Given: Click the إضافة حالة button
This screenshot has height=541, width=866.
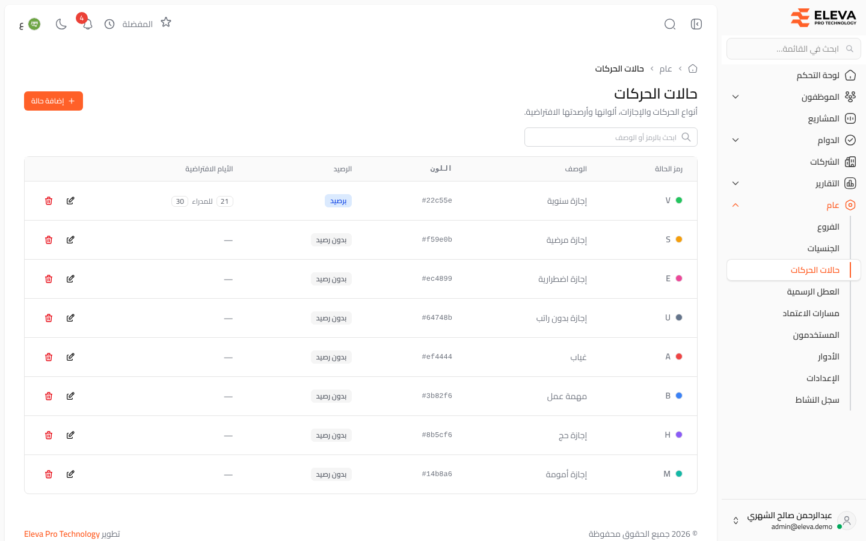Looking at the screenshot, I should [x=54, y=101].
